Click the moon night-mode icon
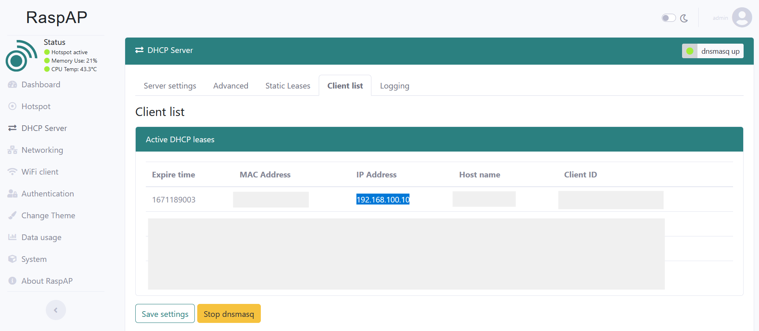Viewport: 759px width, 331px height. [684, 18]
